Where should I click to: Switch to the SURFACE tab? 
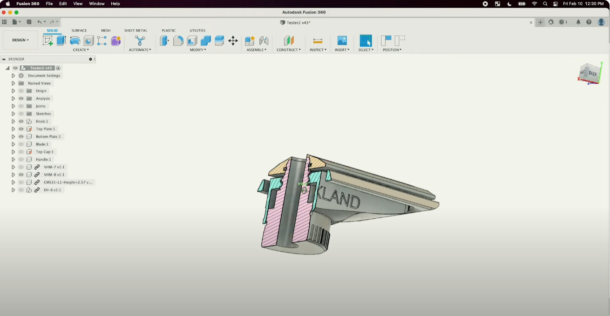click(79, 31)
